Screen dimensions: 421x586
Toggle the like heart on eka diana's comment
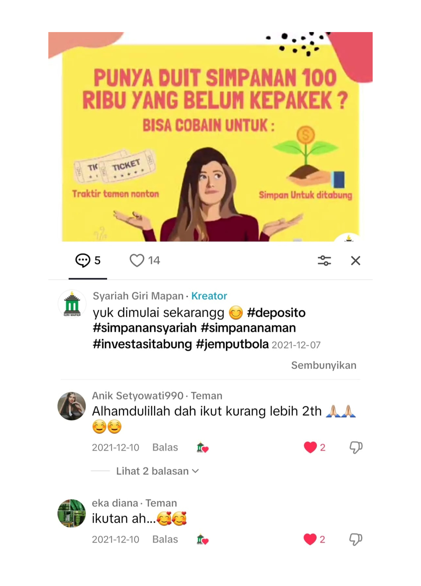point(310,540)
